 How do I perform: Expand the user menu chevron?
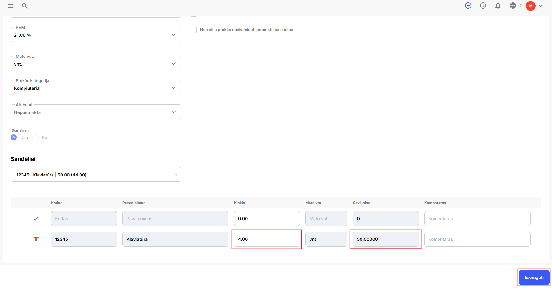[540, 6]
